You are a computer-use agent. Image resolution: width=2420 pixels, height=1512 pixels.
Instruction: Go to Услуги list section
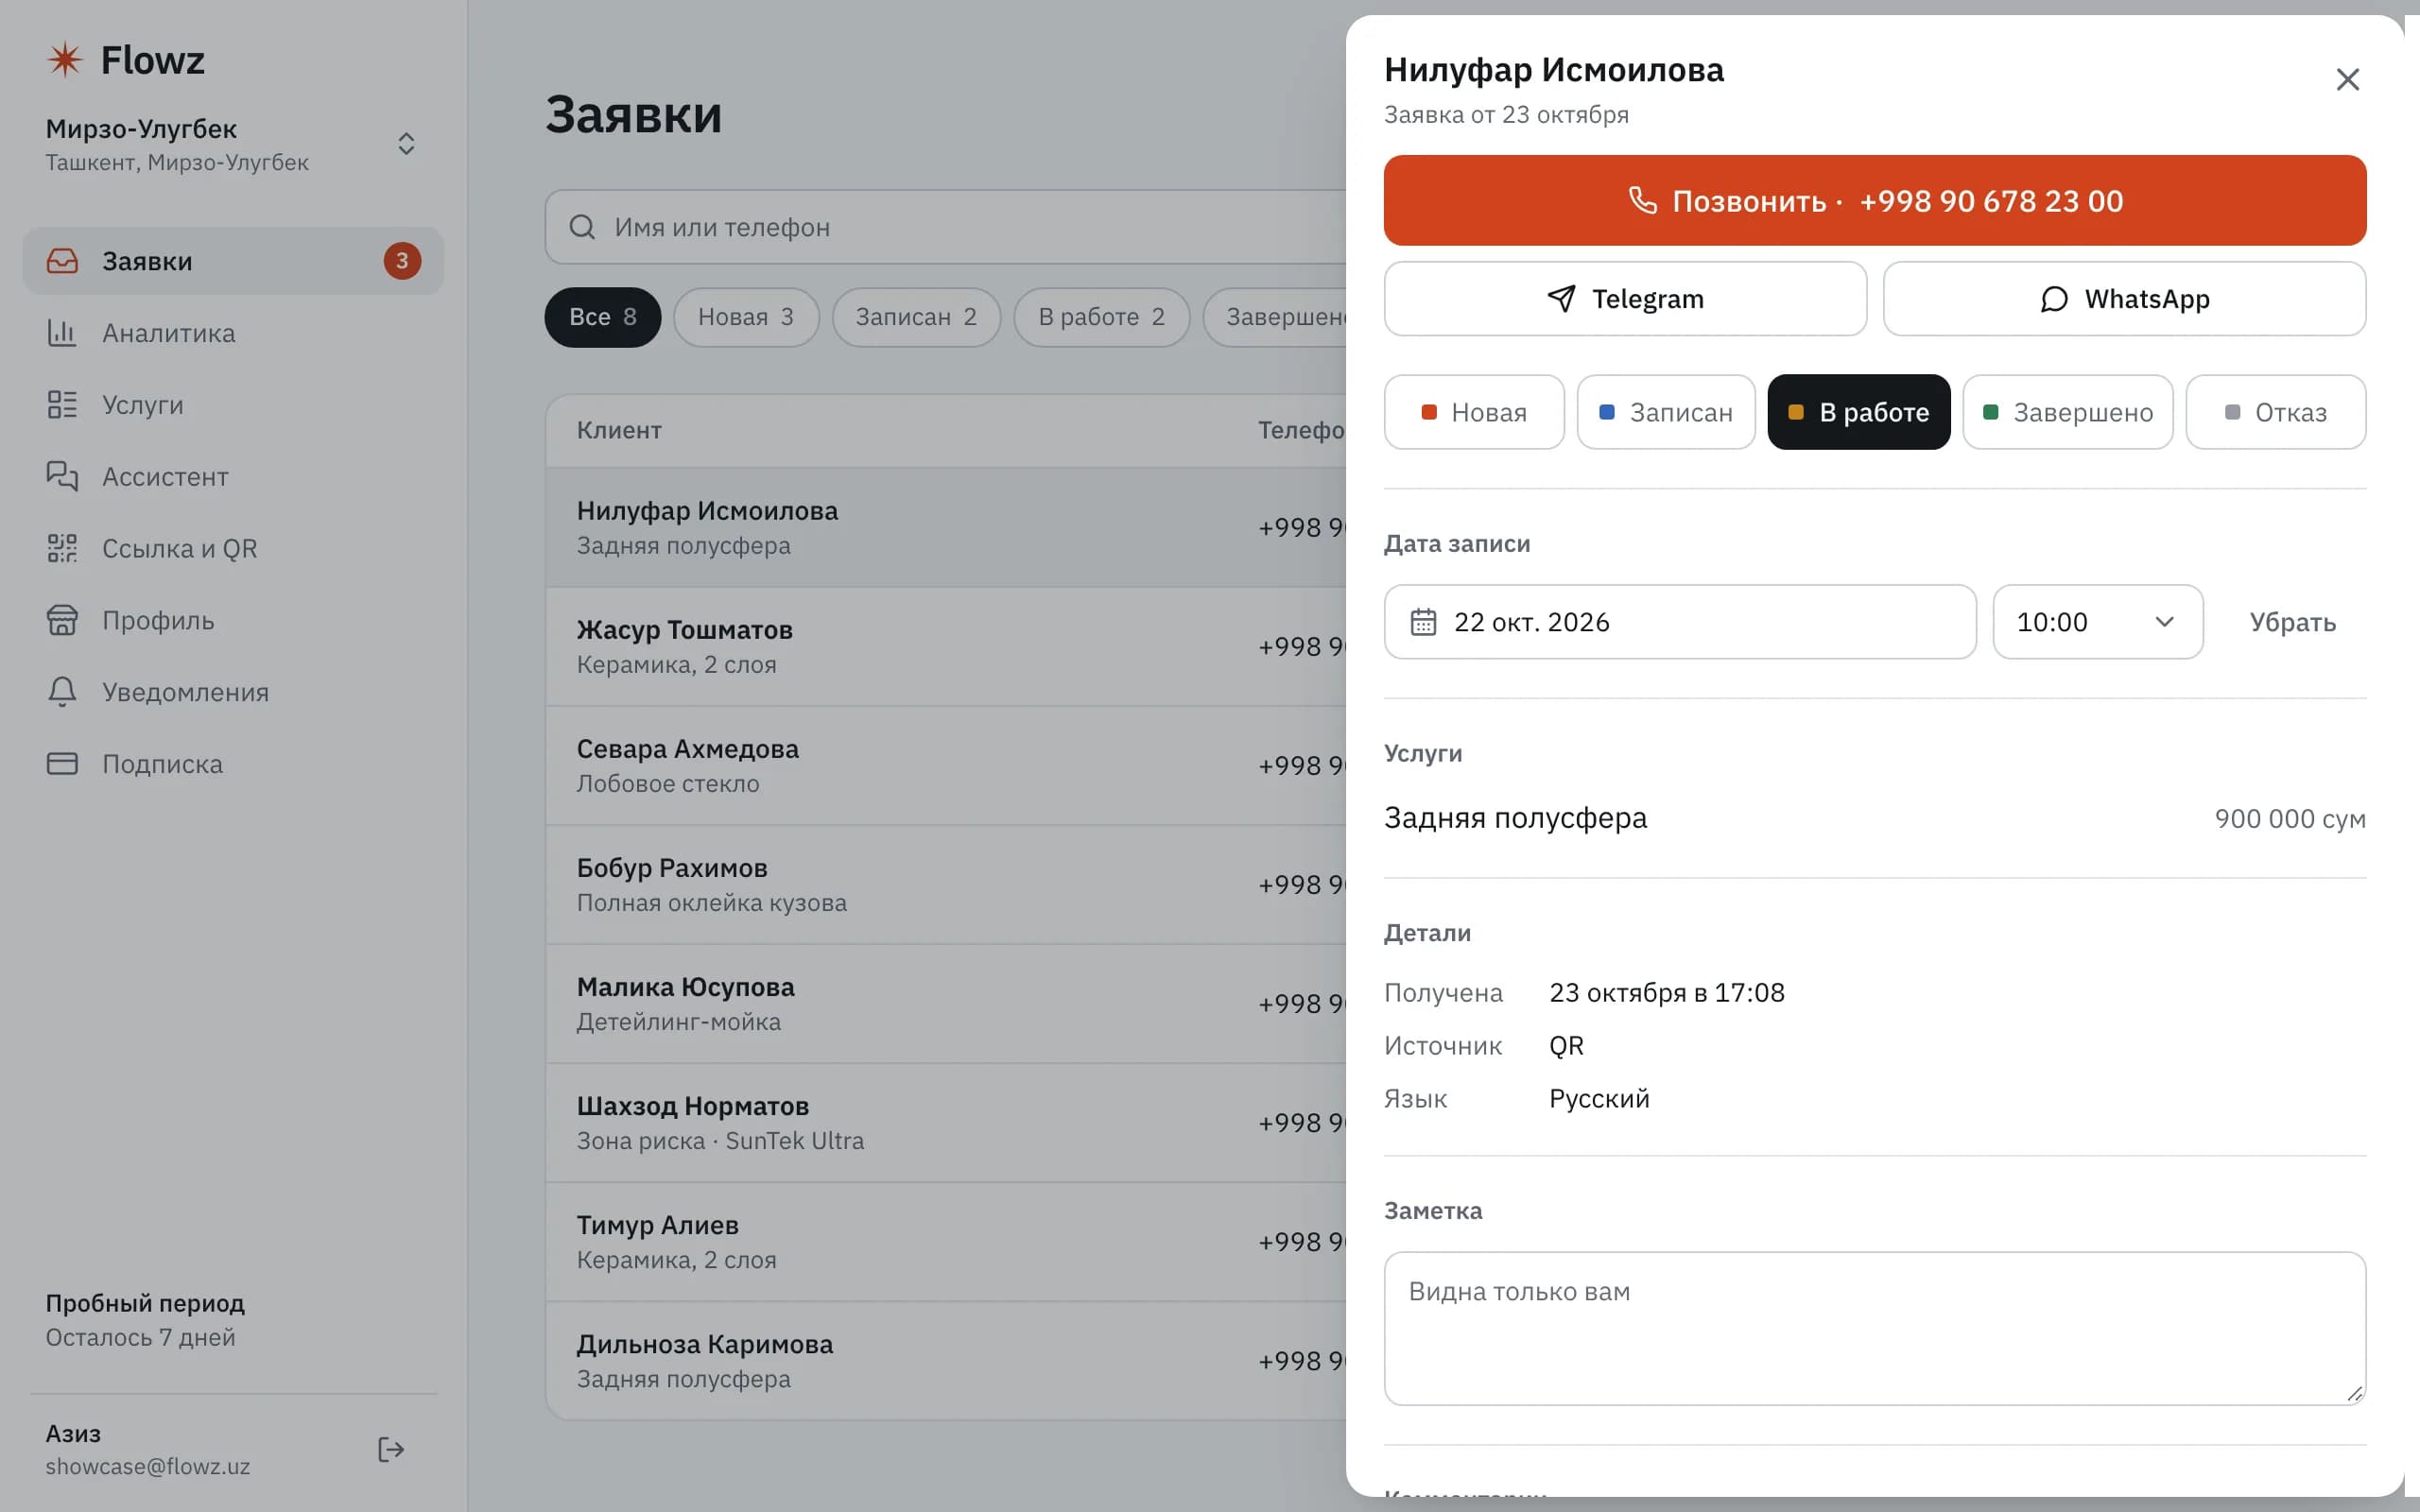pyautogui.click(x=233, y=405)
